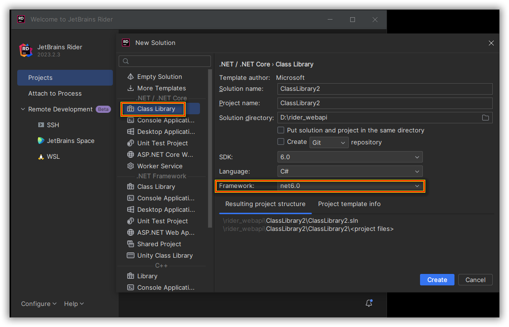Click the ClassLibrary2.sln path line
The image size is (509, 327).
coord(290,220)
